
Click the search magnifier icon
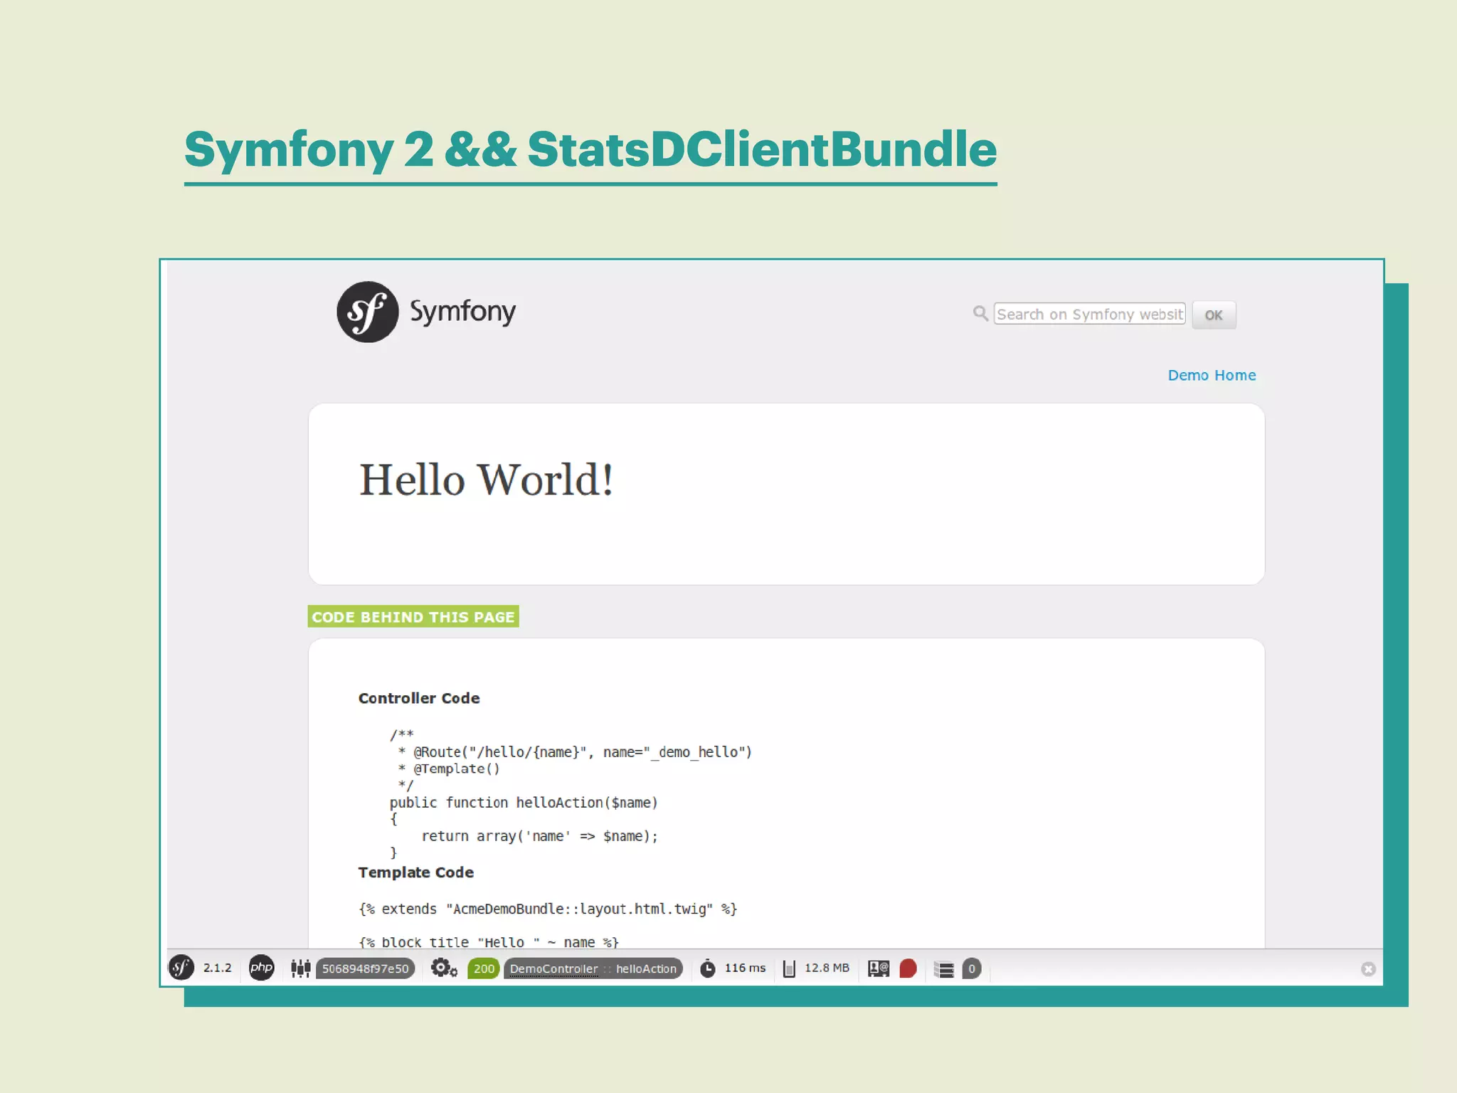980,313
